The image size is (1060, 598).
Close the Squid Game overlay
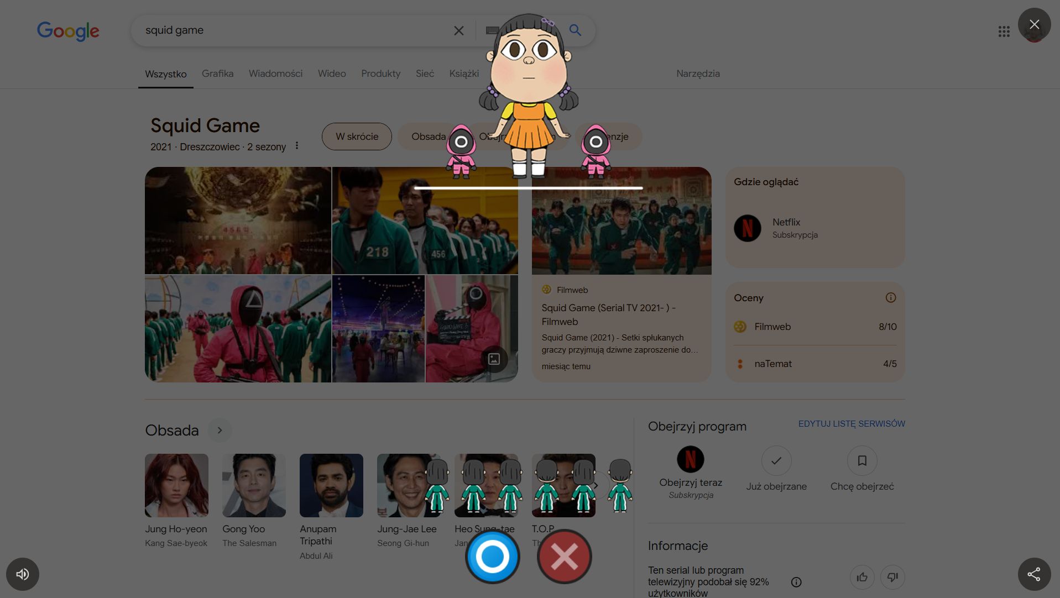1034,24
